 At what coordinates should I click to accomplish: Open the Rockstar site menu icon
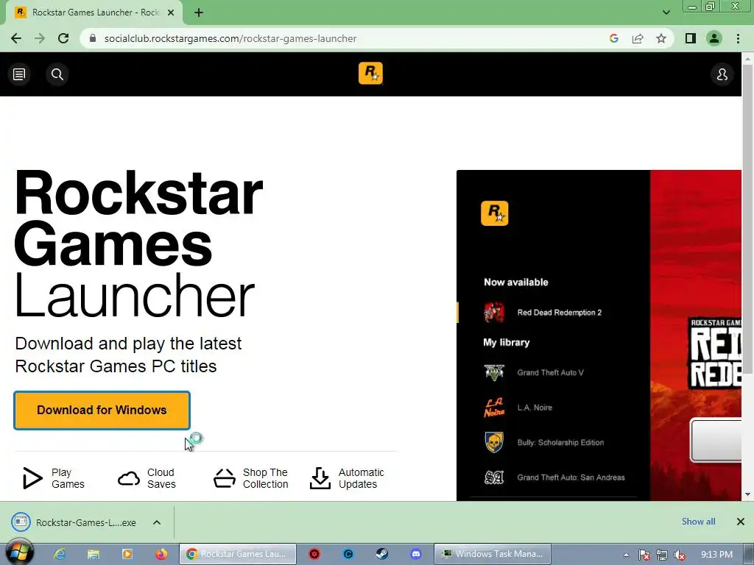[19, 74]
